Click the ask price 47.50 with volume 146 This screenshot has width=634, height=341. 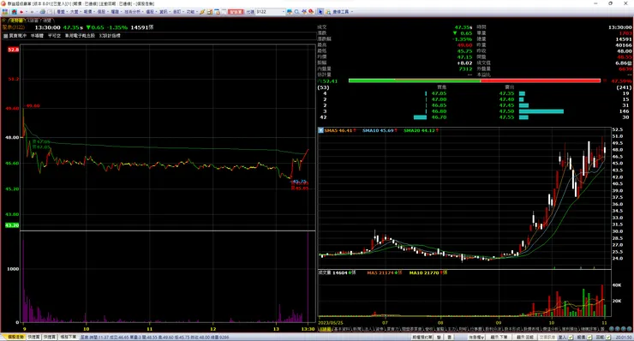(506, 111)
